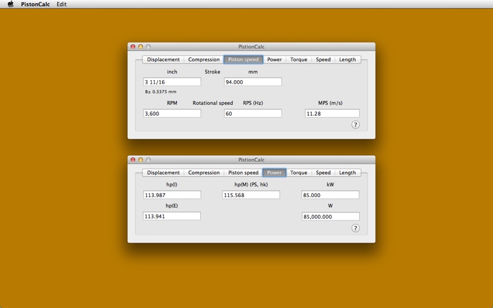Minimize the lower PistionCalc window
Image resolution: width=493 pixels, height=308 pixels.
pos(141,160)
